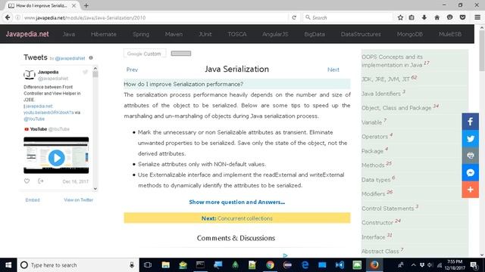The height and width of the screenshot is (272, 485).
Task: Share the page on Facebook
Action: pos(470,122)
